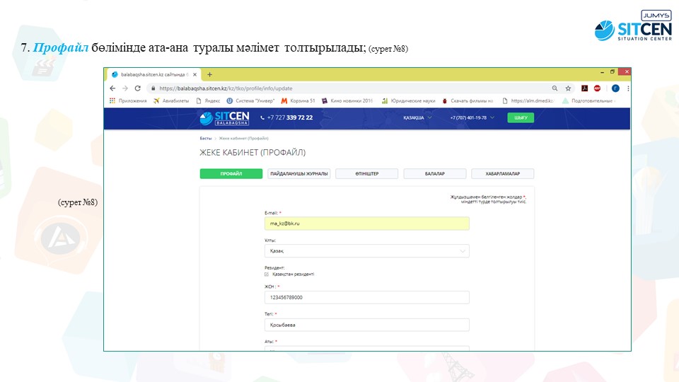Expand the Ұлты nationality dropdown
This screenshot has height=382, width=679.
pyautogui.click(x=366, y=251)
